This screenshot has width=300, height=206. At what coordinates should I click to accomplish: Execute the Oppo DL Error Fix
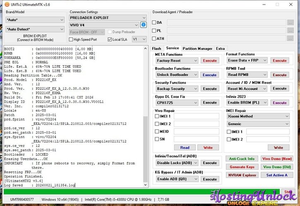(210, 103)
